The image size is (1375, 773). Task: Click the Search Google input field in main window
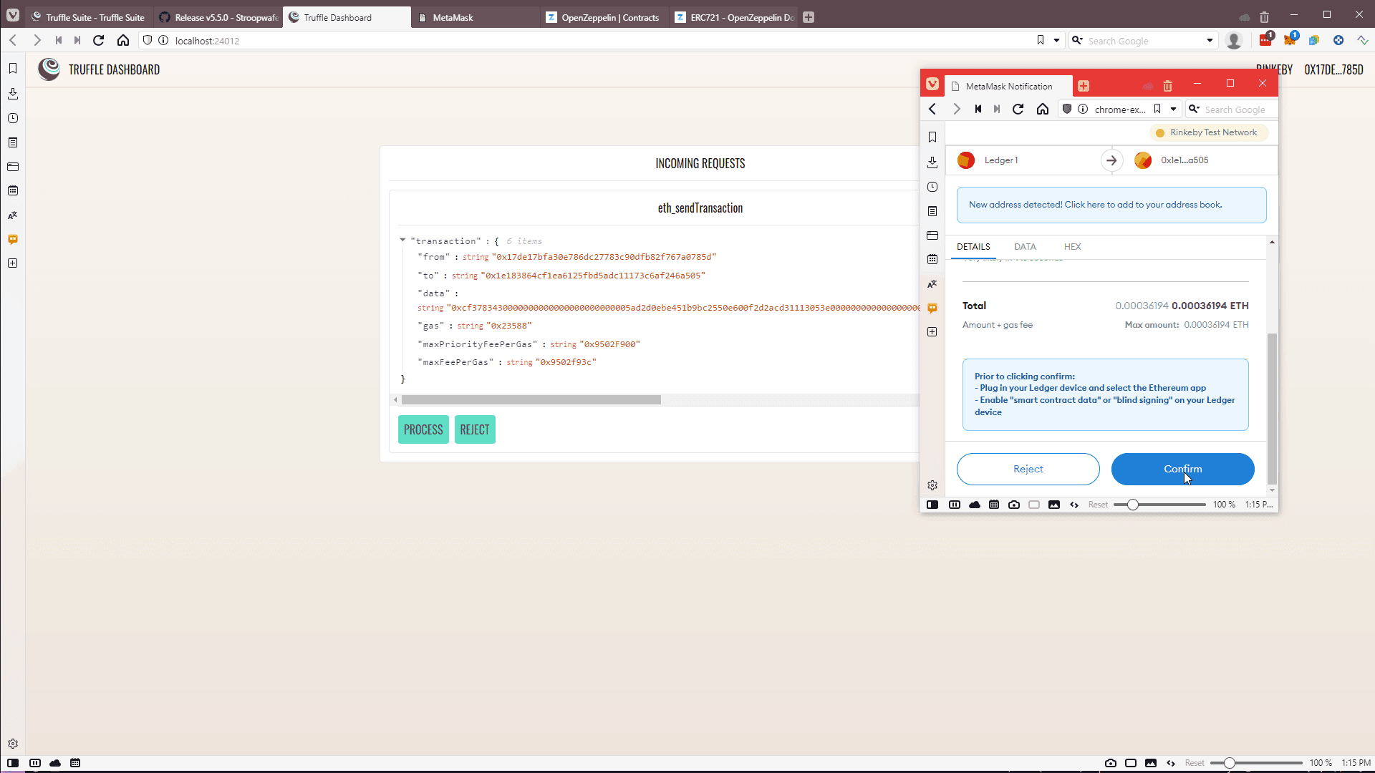point(1143,41)
